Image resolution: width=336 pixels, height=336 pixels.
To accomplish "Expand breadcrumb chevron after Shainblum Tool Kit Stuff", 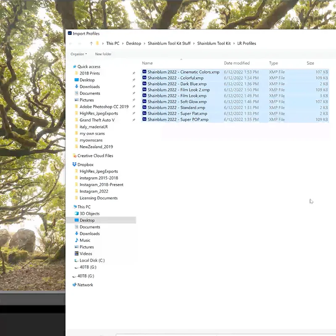I will [x=194, y=44].
